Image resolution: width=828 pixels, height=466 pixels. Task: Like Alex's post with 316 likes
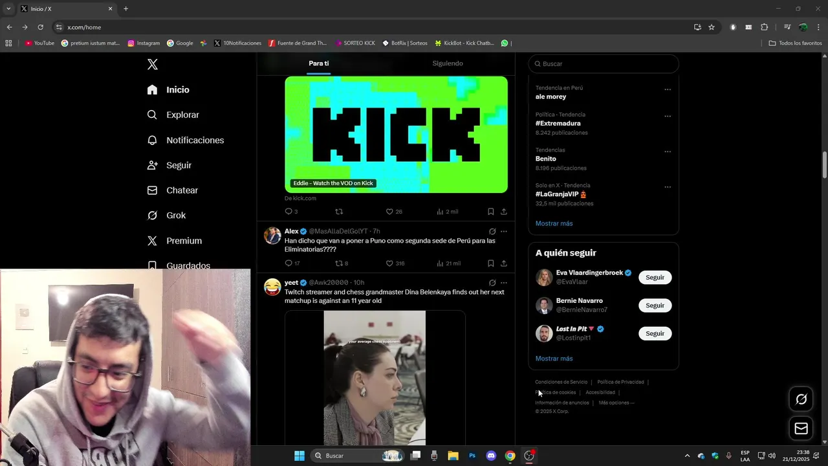tap(395, 263)
